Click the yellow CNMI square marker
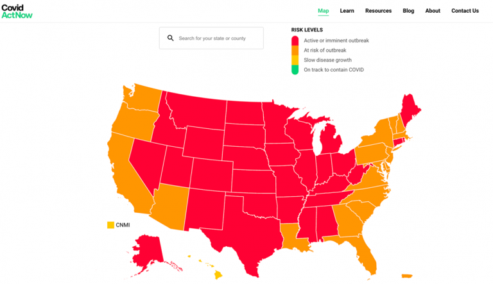Screen dimensions: 493x284 coord(110,225)
